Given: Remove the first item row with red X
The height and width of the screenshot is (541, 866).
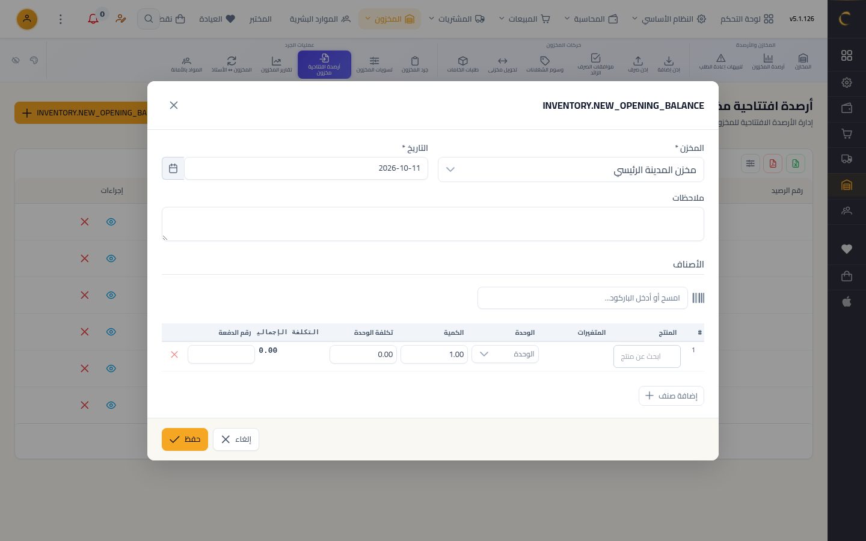Looking at the screenshot, I should point(174,355).
